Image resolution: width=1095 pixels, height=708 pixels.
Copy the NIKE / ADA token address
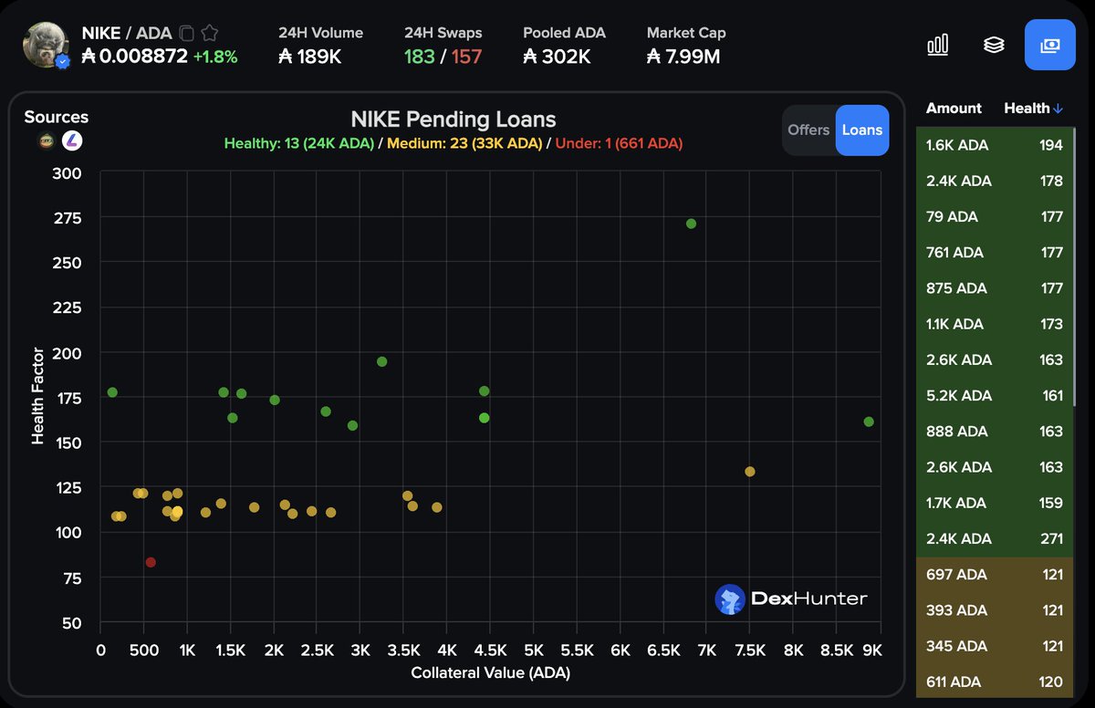click(186, 33)
